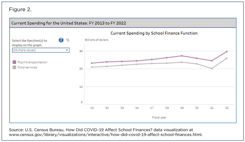Clear the function filter with the funnel icon
The image size is (245, 142).
(68, 40)
